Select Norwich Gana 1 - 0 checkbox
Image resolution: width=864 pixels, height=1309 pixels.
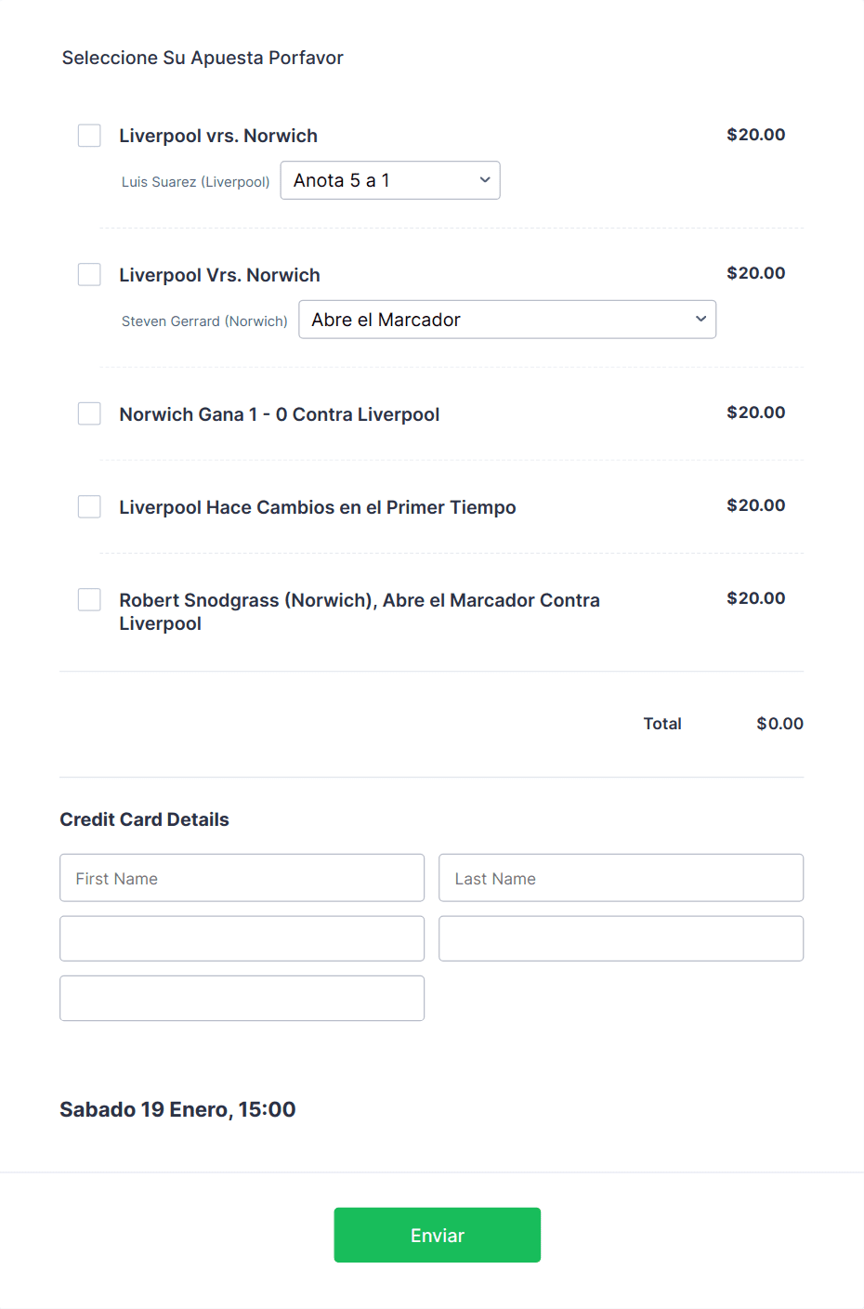pyautogui.click(x=89, y=413)
